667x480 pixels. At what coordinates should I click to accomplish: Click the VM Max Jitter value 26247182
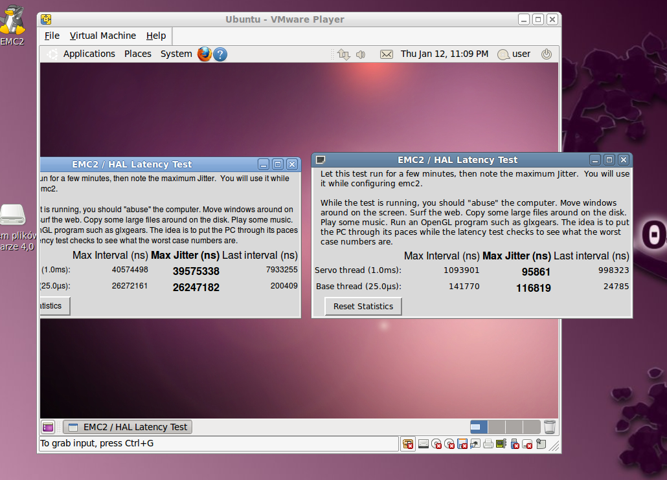coord(196,288)
